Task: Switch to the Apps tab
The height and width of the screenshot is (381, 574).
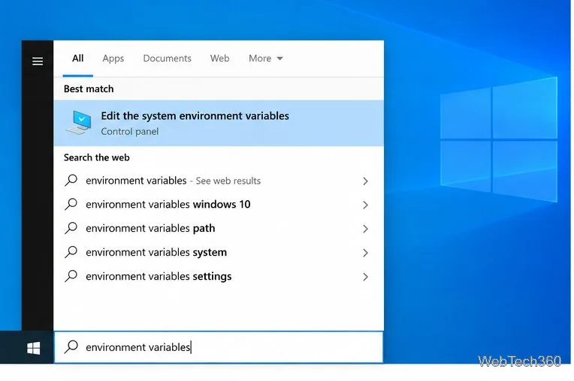Action: 113,58
